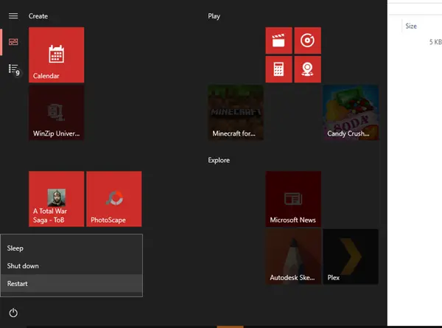Open A Total War Saga - ToB tile

[x=57, y=198]
